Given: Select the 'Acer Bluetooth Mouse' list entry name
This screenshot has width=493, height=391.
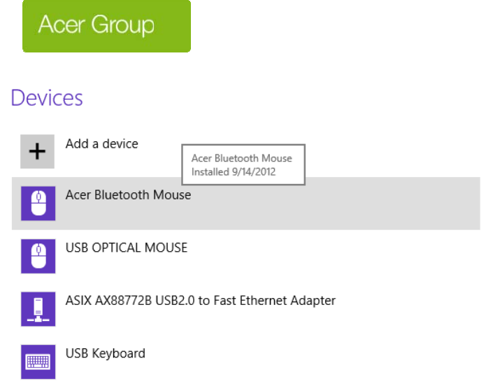Looking at the screenshot, I should tap(128, 195).
